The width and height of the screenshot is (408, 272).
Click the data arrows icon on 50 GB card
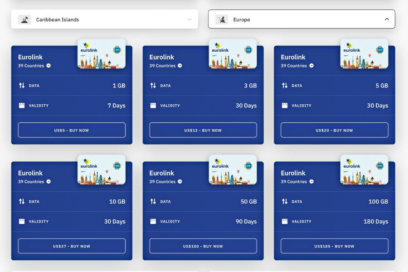click(x=153, y=201)
